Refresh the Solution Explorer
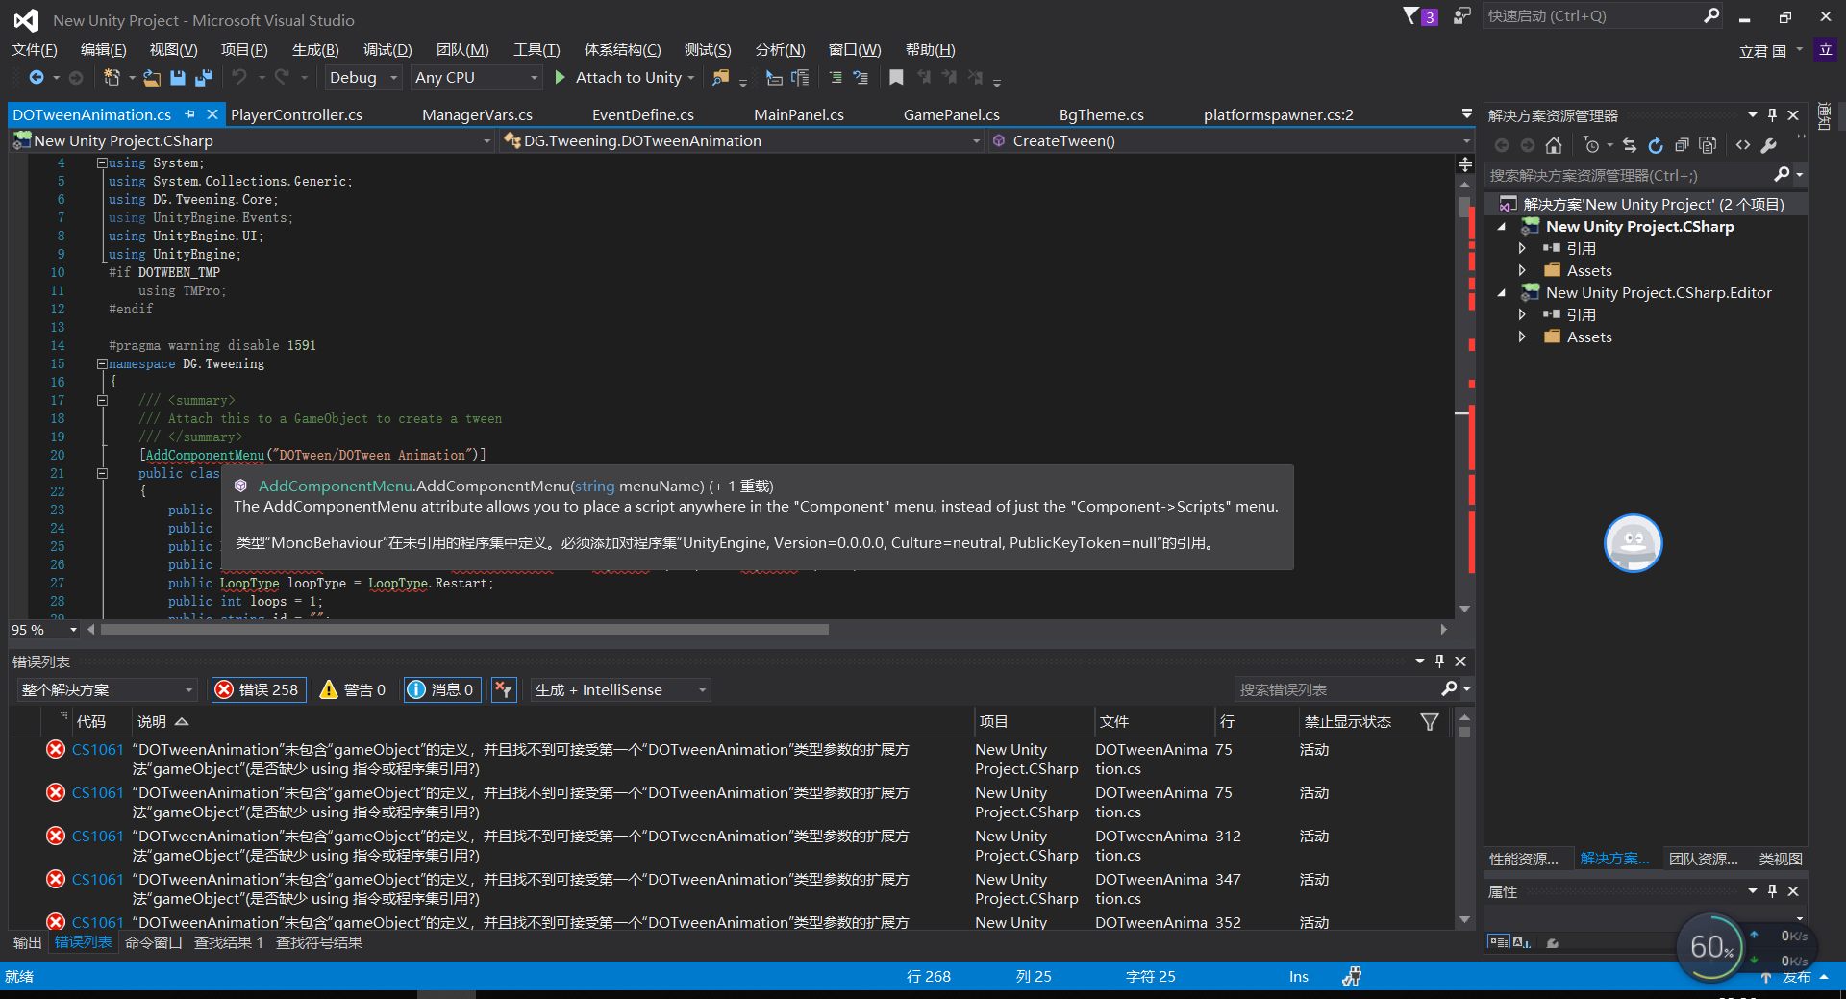The height and width of the screenshot is (999, 1846). 1656,145
